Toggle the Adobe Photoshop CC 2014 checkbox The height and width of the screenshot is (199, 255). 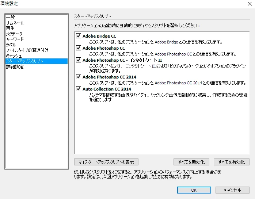click(x=79, y=77)
